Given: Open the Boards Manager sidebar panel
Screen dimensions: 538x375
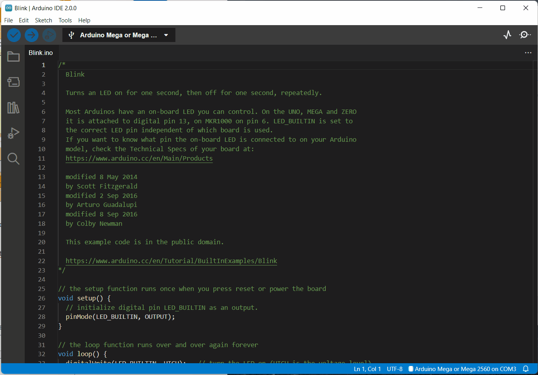Looking at the screenshot, I should [x=13, y=82].
